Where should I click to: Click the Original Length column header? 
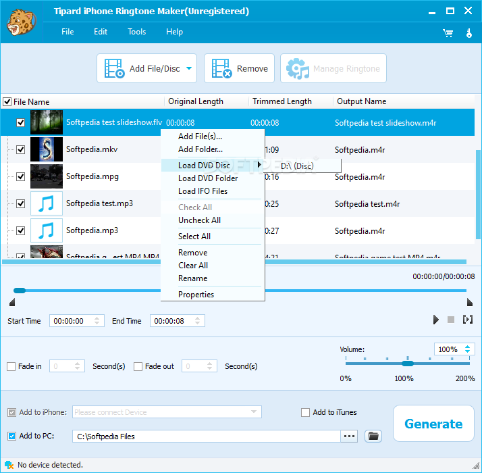coord(196,101)
